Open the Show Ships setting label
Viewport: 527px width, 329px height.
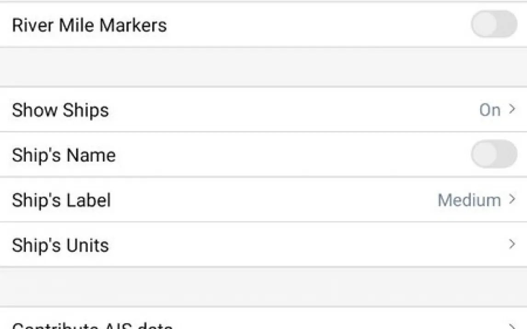60,110
